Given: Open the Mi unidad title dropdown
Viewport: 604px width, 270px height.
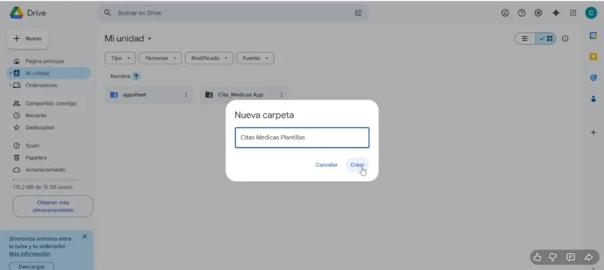Looking at the screenshot, I should pos(128,38).
